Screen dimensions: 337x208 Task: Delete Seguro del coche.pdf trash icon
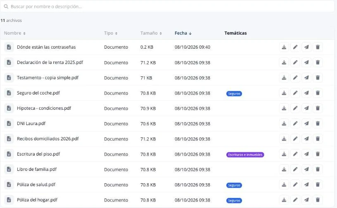pos(318,93)
